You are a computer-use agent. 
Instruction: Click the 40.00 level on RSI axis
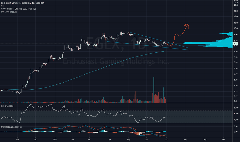pos(236,120)
